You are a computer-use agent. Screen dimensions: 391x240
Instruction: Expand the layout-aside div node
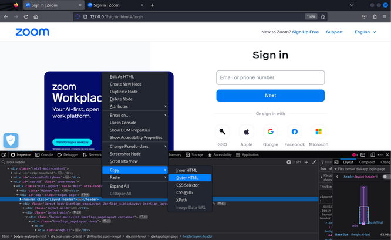point(23,208)
